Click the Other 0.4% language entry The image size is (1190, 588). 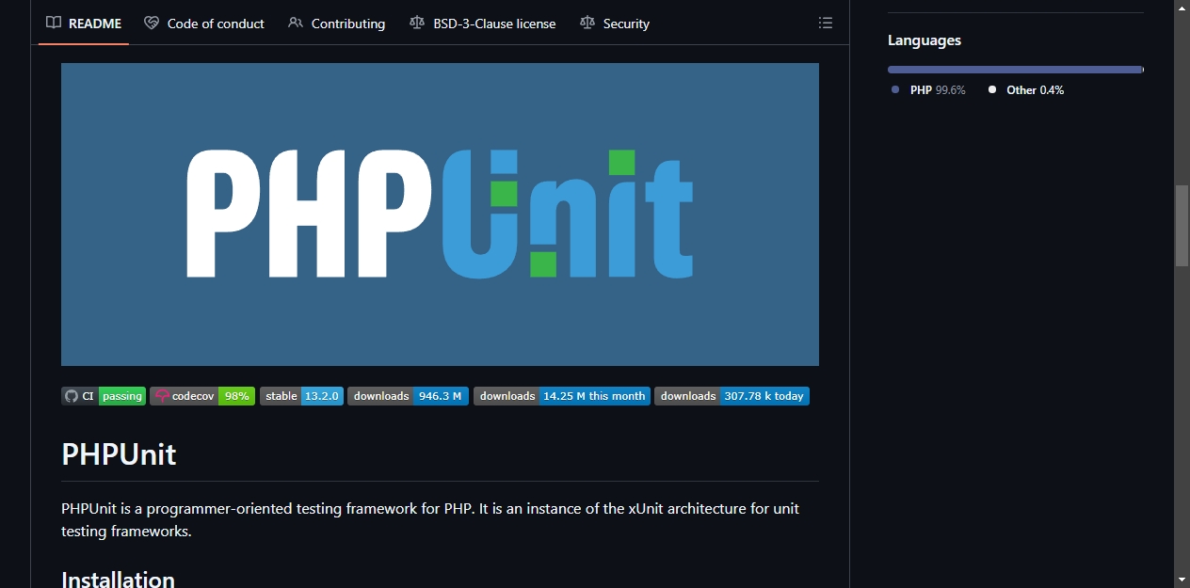point(1026,90)
